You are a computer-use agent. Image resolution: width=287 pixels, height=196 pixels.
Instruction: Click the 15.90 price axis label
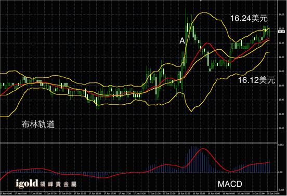(x=281, y=114)
